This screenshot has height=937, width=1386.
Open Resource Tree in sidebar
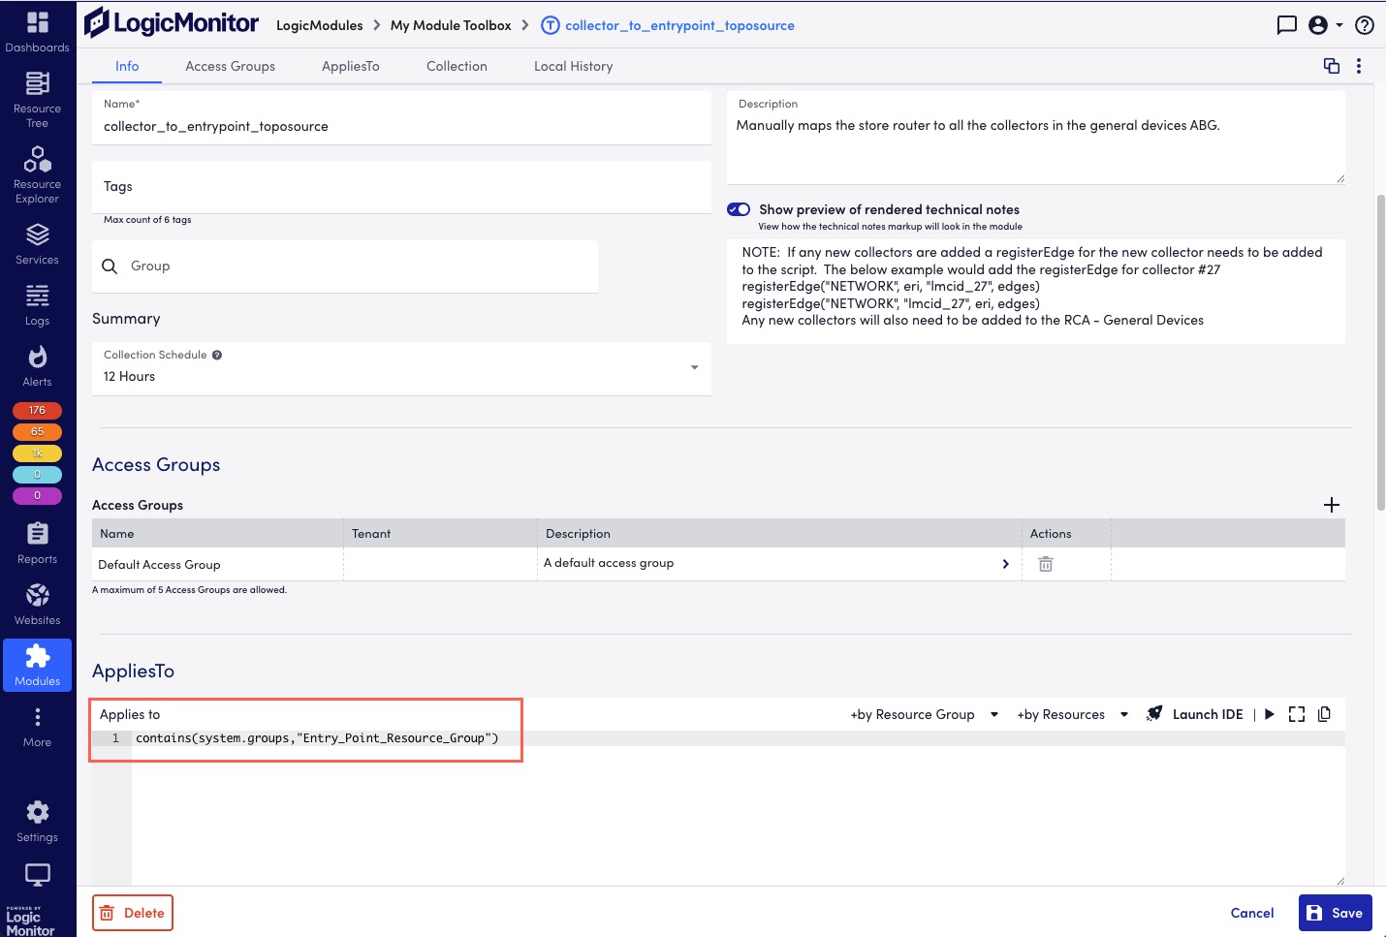point(37,100)
